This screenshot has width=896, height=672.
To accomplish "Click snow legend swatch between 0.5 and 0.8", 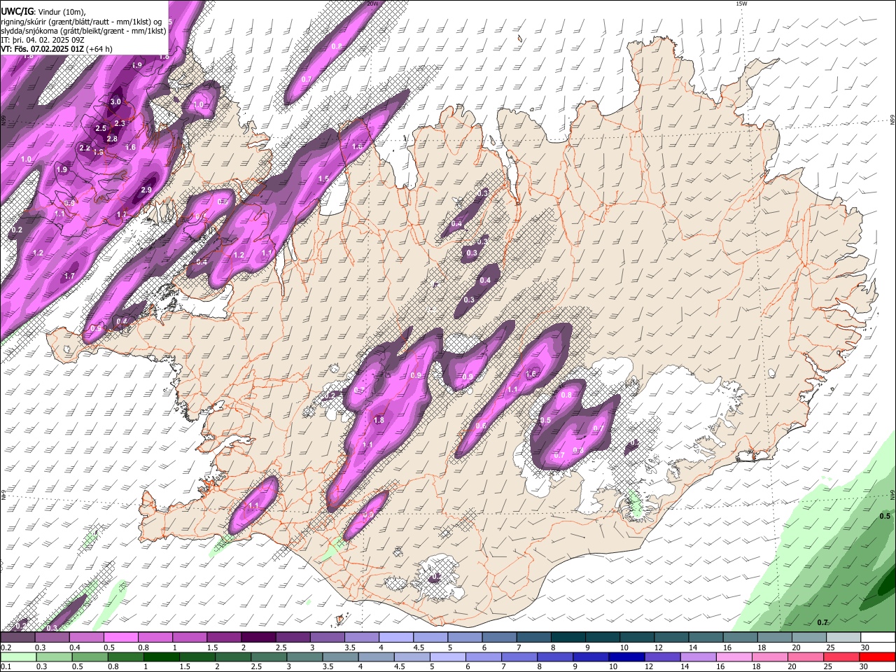I will coord(120,638).
